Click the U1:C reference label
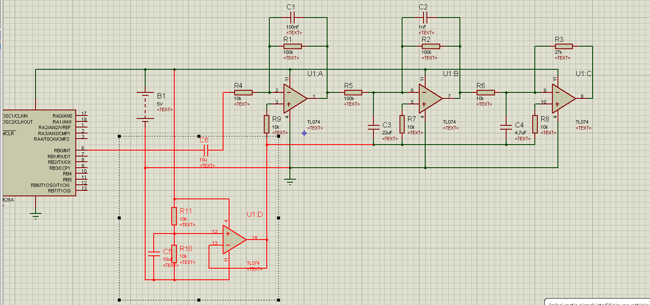This screenshot has height=305, width=650. [584, 74]
